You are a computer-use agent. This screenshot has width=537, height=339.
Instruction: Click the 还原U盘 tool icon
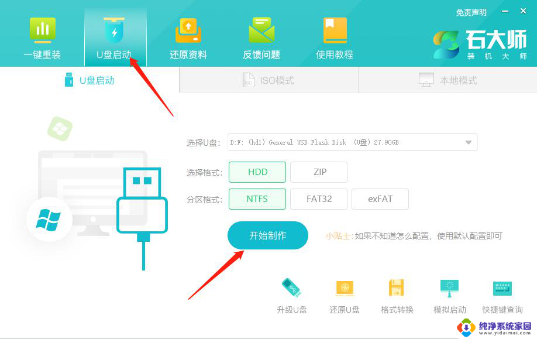[345, 296]
